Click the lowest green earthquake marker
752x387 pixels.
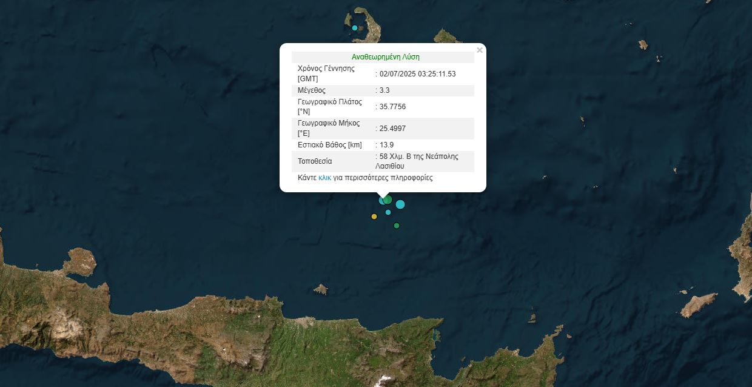click(x=397, y=226)
